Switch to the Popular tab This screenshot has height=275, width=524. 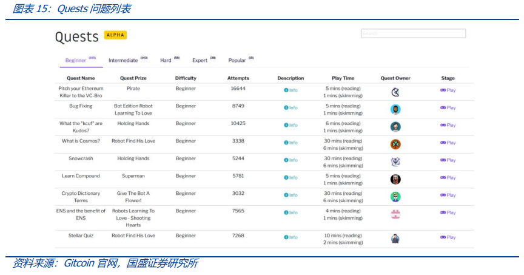tap(241, 60)
